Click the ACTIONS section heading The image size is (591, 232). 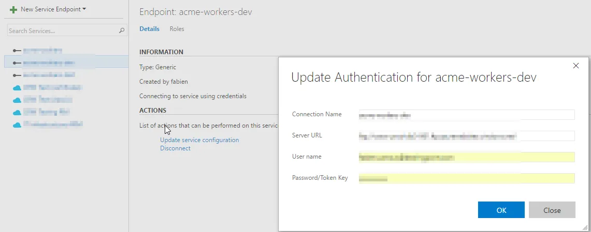click(153, 111)
